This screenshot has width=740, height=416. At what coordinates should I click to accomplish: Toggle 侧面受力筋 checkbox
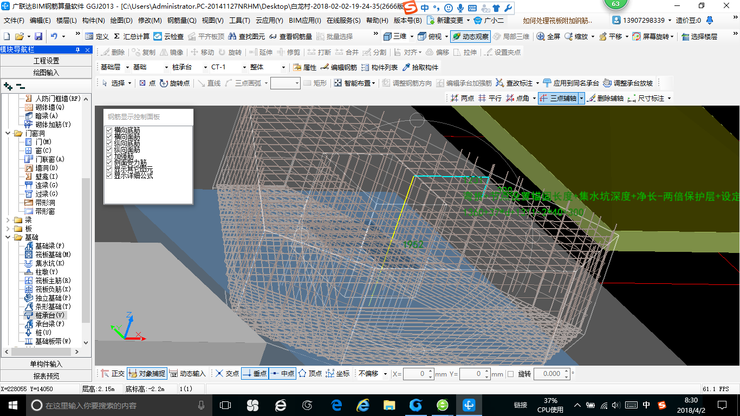[109, 162]
